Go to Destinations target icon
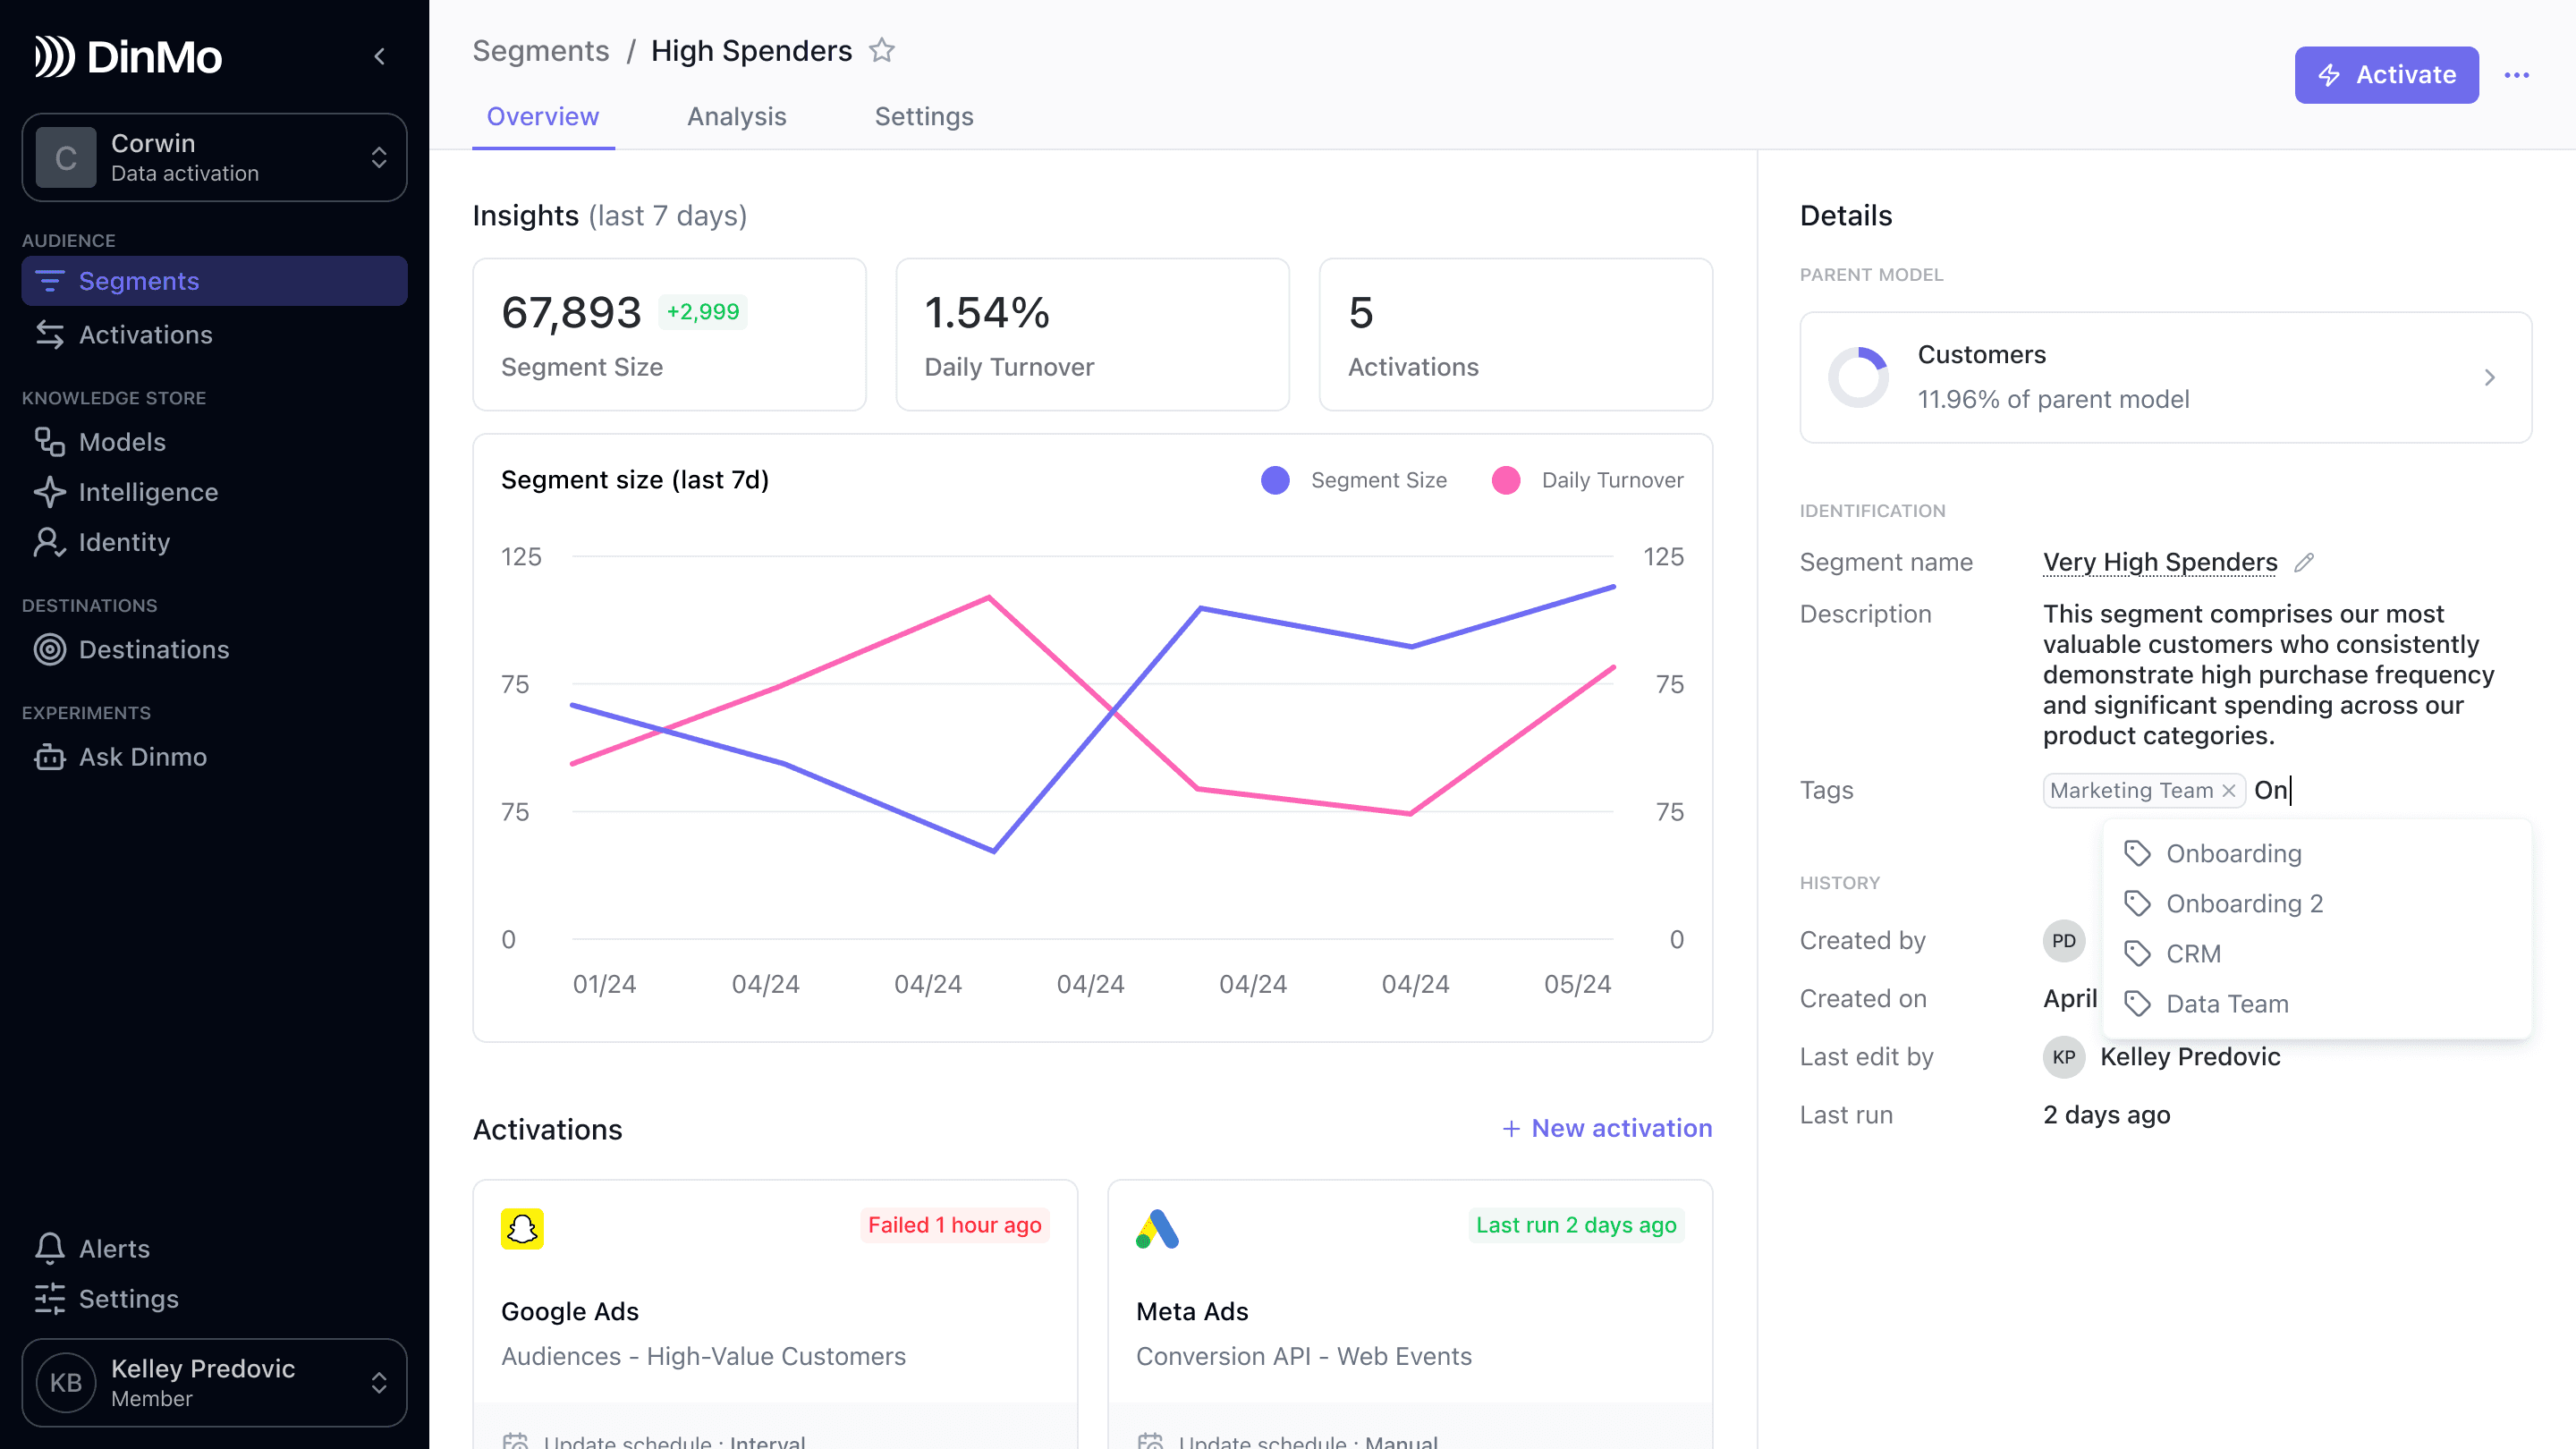 [50, 649]
